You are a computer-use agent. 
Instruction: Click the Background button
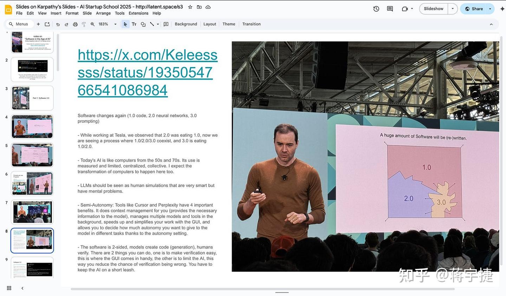[186, 24]
